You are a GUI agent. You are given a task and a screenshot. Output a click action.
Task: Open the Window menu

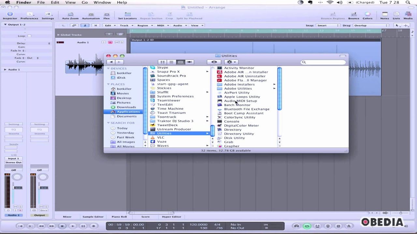(x=102, y=2)
